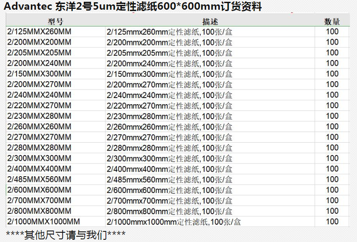
Task: Click quantity 100 in 2/600MMX600MM row
Action: [332, 190]
